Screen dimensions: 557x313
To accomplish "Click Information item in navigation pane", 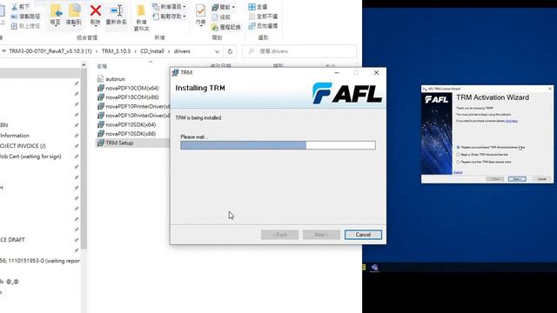I will tap(15, 136).
